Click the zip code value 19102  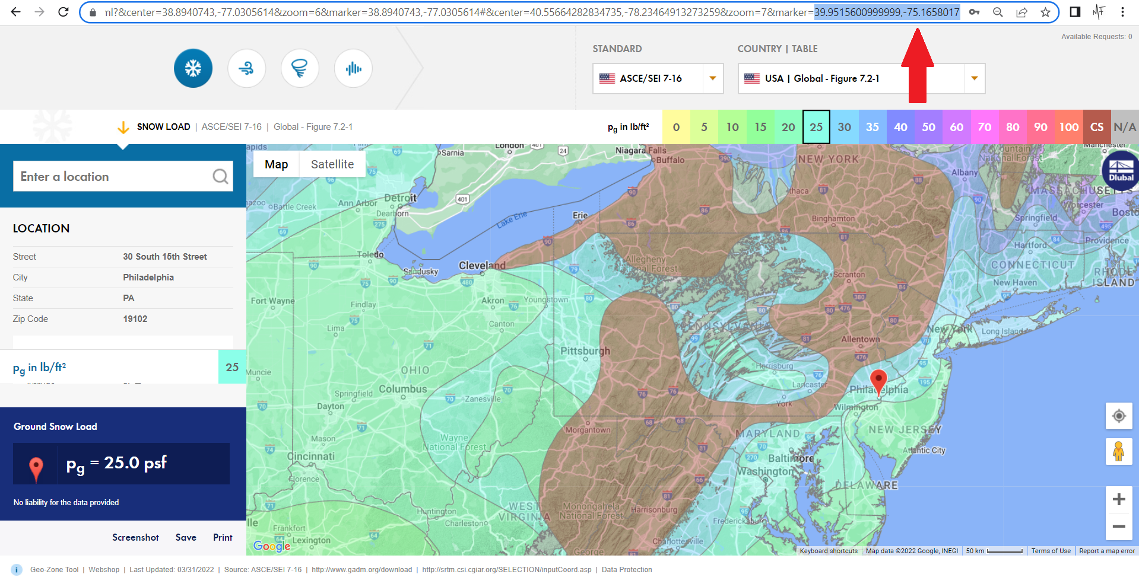(x=135, y=319)
